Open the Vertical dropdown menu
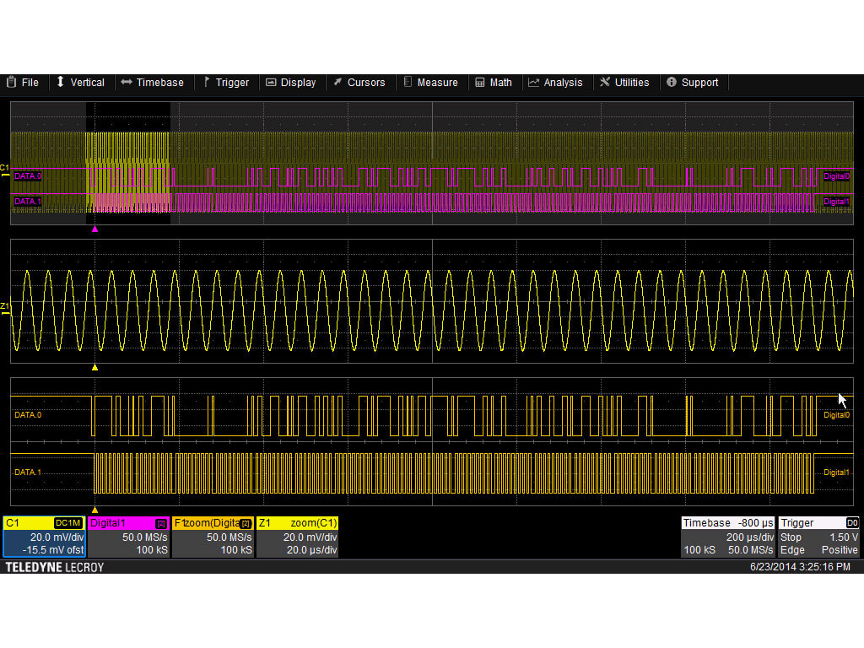 pyautogui.click(x=81, y=82)
